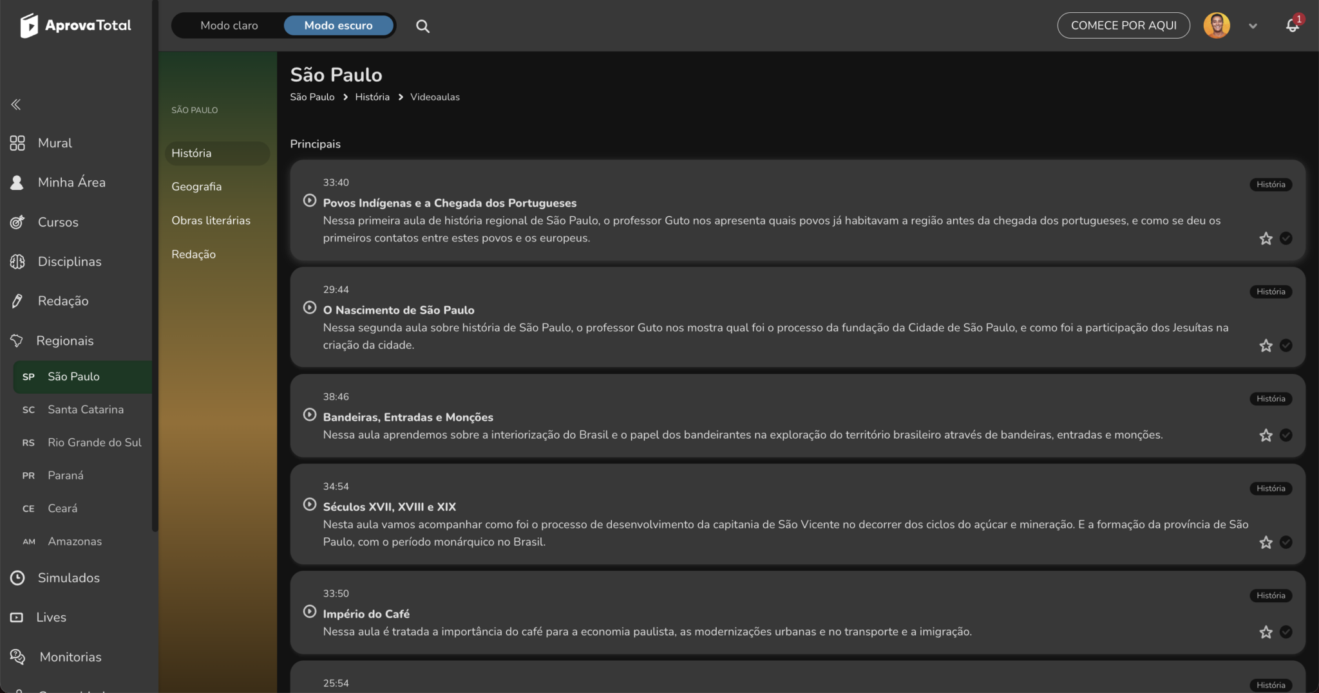1319x693 pixels.
Task: Switch to Modo claro
Action: [229, 26]
